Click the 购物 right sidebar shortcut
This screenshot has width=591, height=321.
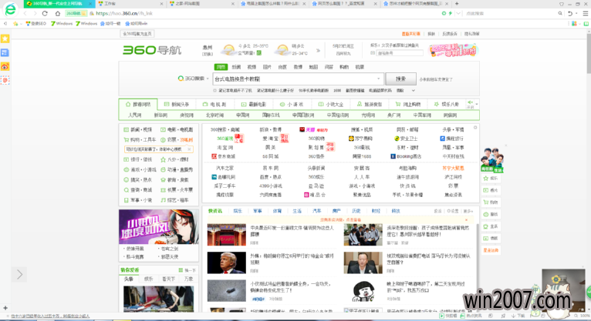point(491,202)
